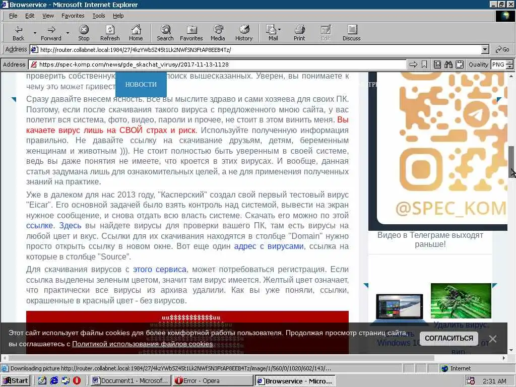Image resolution: width=516 pixels, height=387 pixels.
Task: Print the page using the Print icon
Action: [x=299, y=33]
